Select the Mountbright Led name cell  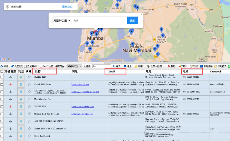pos(53,99)
